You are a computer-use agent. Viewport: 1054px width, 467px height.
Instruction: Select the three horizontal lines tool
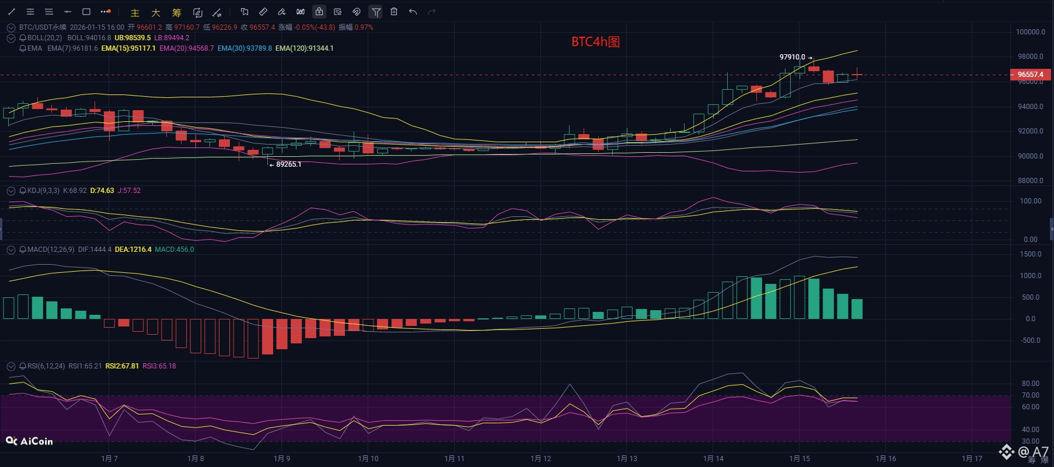(49, 12)
